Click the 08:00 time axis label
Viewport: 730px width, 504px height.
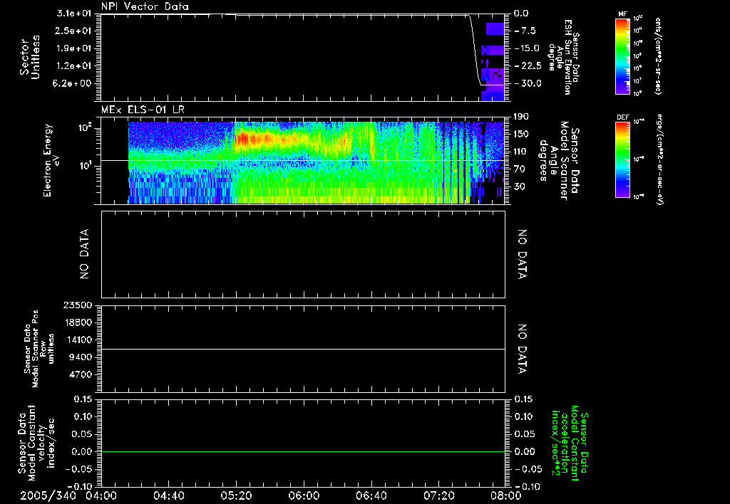(506, 495)
